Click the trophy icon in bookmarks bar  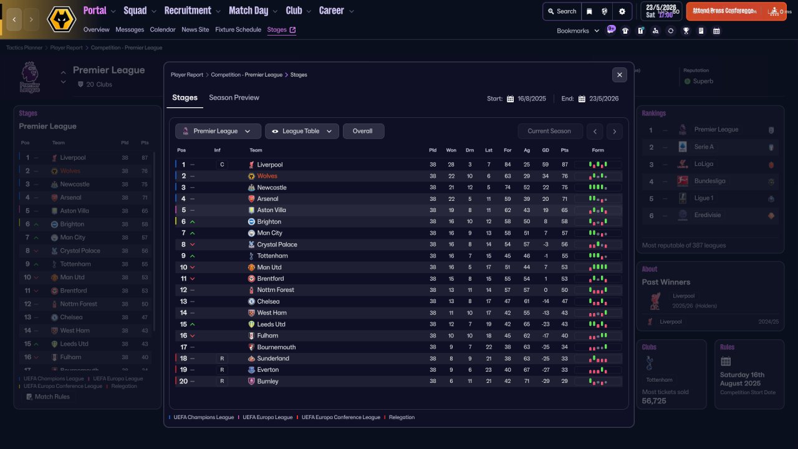[x=686, y=31]
